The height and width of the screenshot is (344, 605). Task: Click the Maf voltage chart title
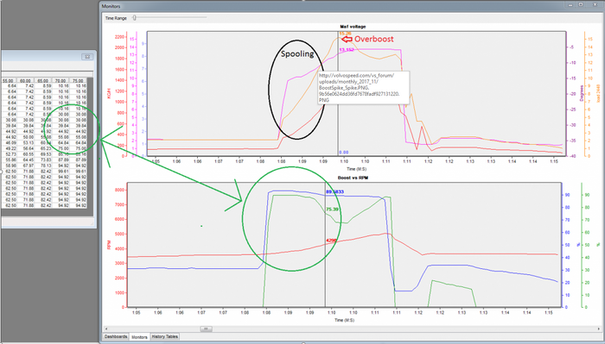[353, 27]
